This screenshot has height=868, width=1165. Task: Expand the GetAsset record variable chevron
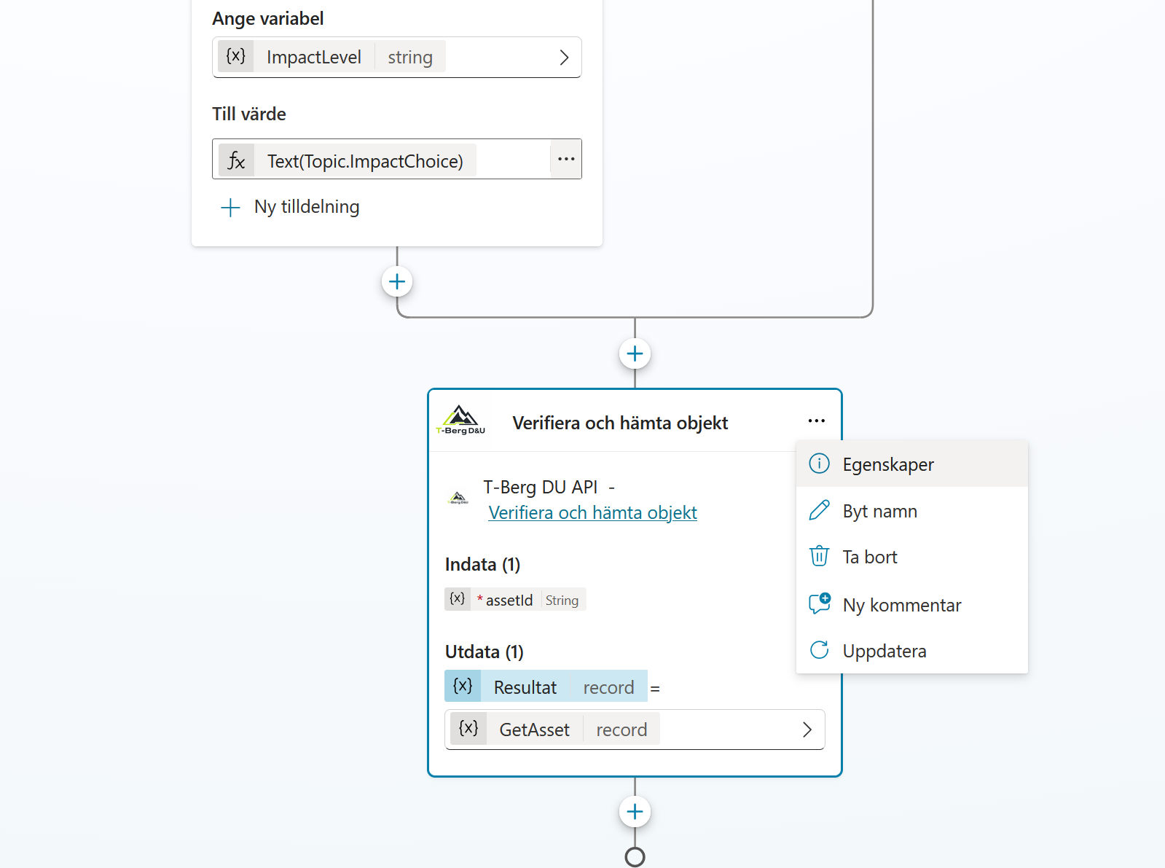pyautogui.click(x=807, y=730)
